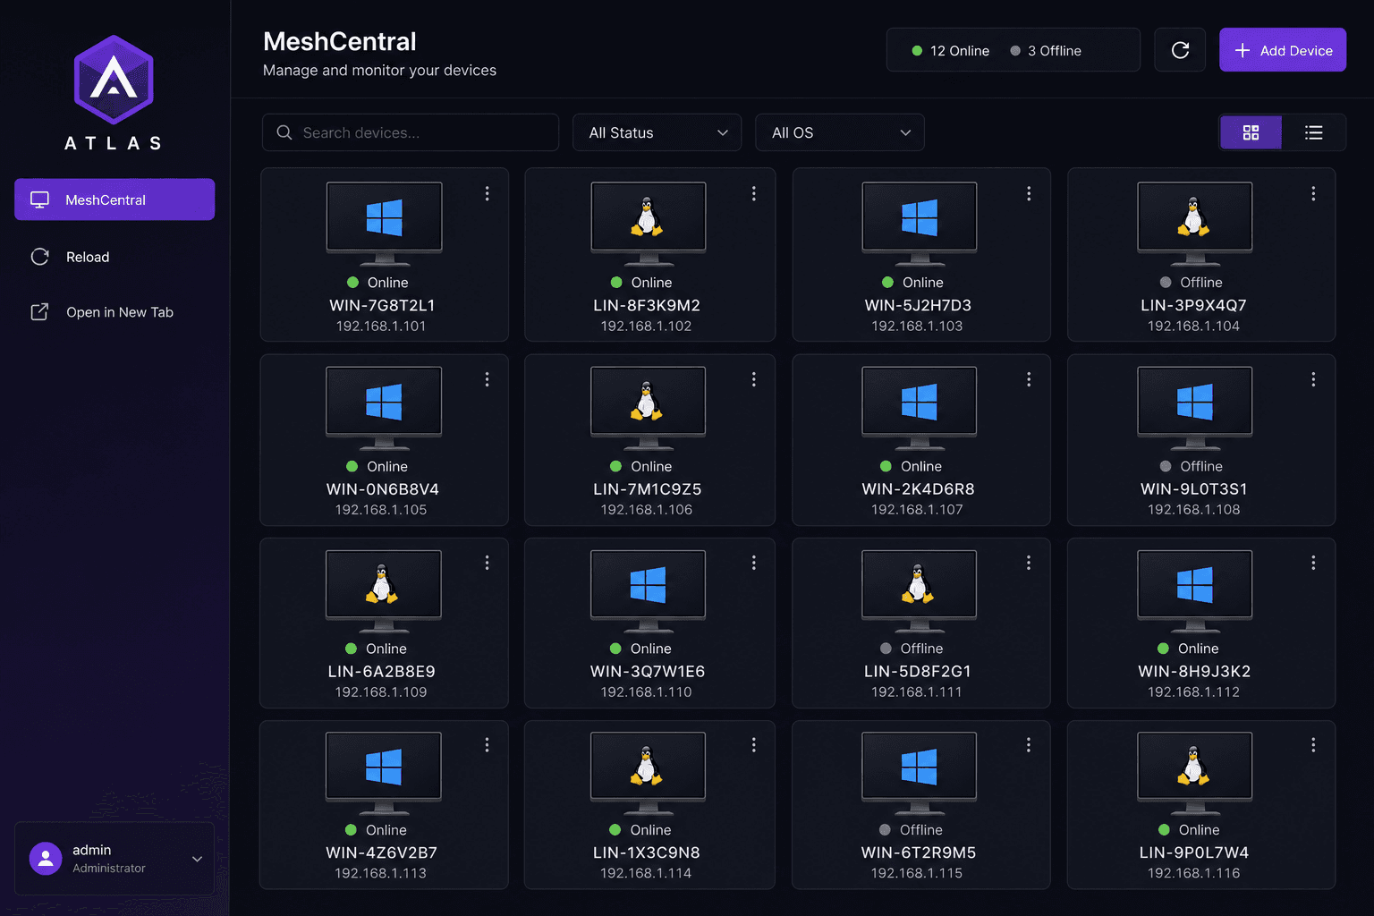This screenshot has height=916, width=1374.
Task: Click device name WIN-9L0T3S1
Action: [1194, 489]
